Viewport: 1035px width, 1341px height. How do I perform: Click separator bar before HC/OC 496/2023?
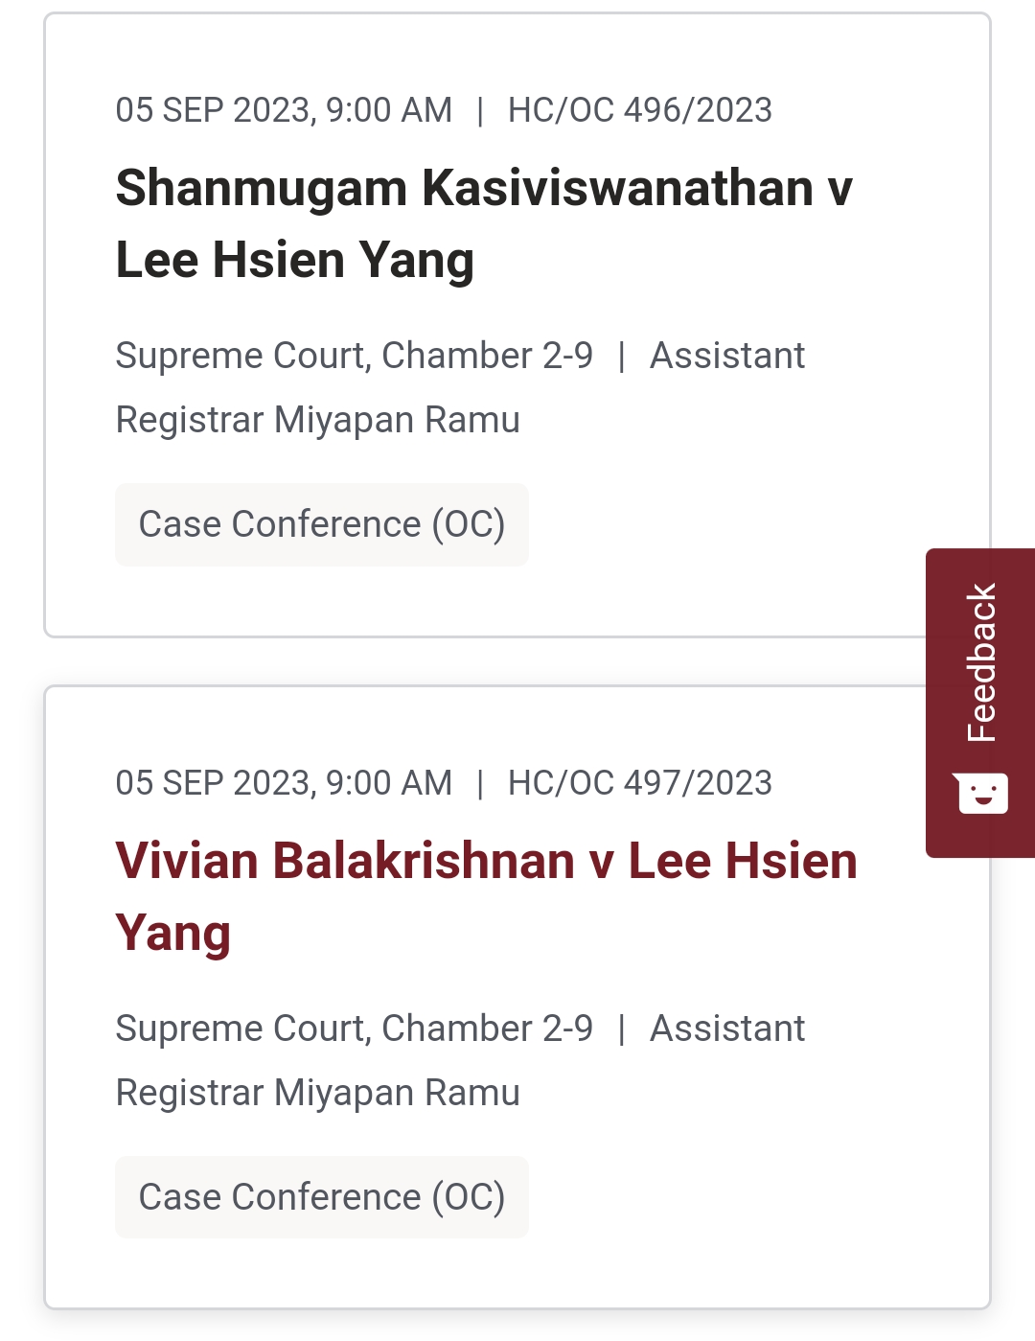(x=480, y=110)
